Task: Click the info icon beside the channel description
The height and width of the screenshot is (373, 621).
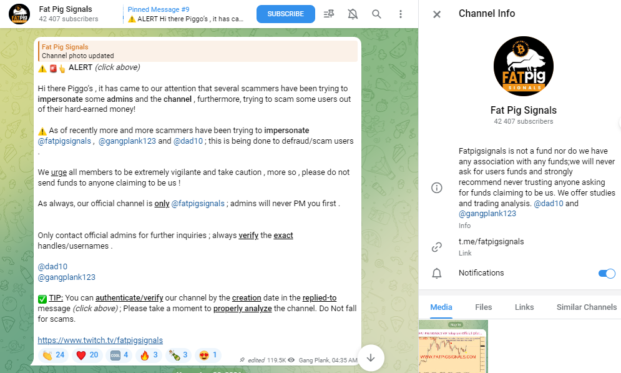Action: click(437, 187)
